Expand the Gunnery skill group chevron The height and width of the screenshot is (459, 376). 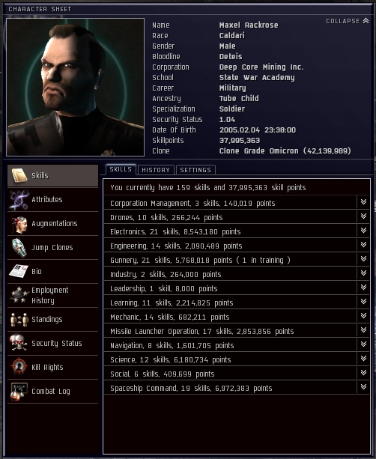(x=363, y=259)
